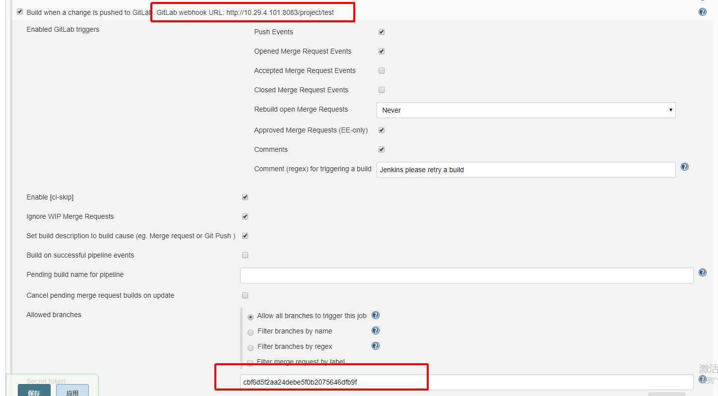Select Filter branches by regex radio

[251, 347]
